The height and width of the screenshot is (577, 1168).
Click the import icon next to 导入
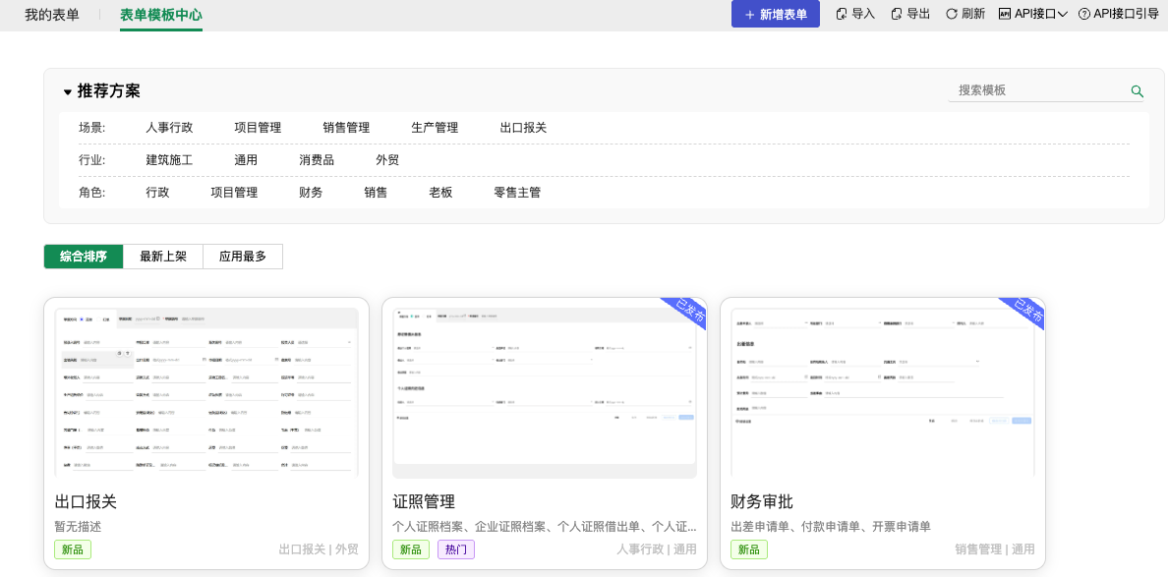[x=842, y=14]
